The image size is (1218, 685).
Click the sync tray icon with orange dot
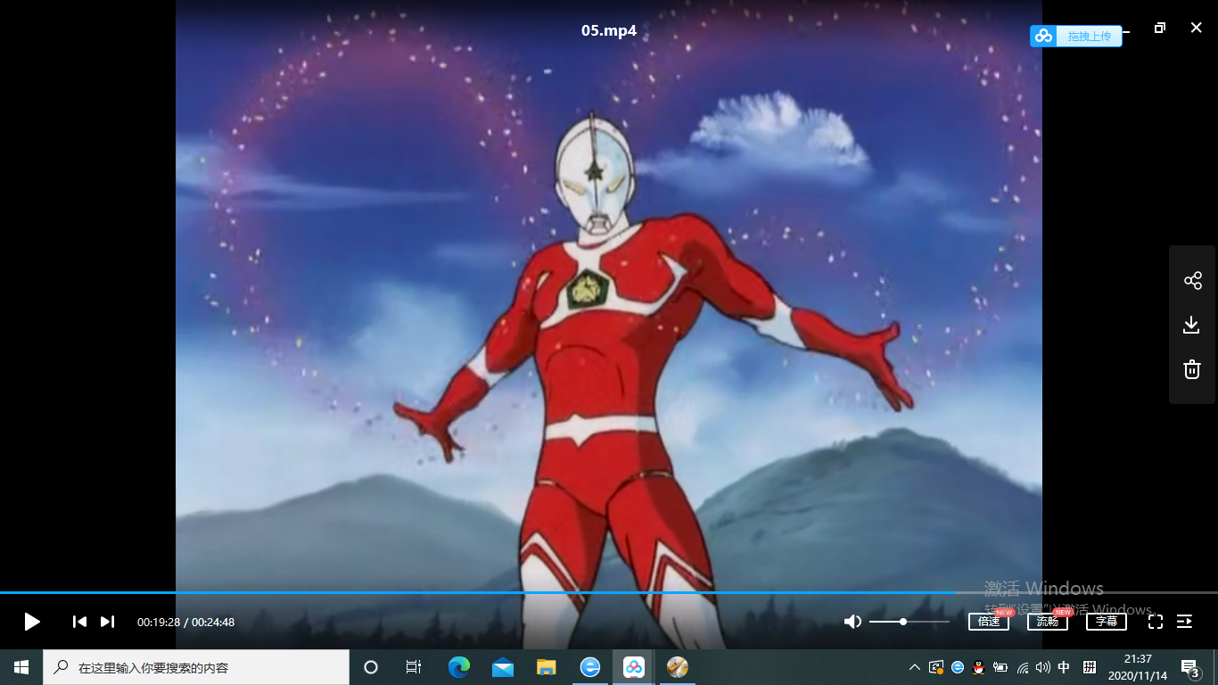click(x=936, y=667)
